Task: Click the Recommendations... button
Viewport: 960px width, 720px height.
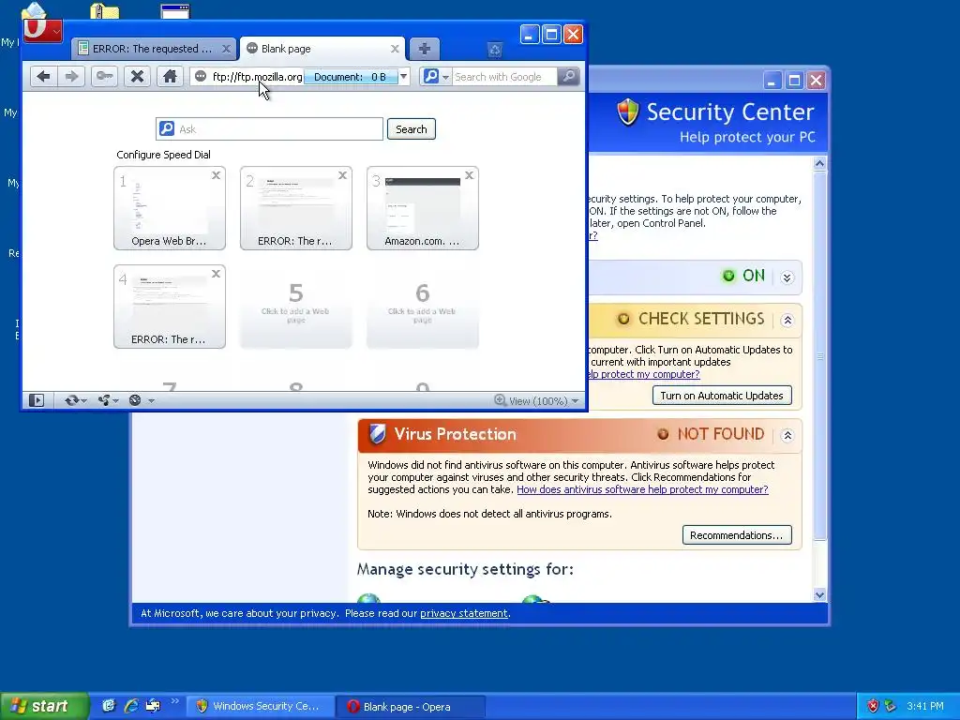Action: 737,535
